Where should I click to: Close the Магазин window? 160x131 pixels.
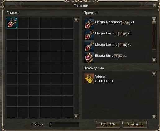point(154,5)
